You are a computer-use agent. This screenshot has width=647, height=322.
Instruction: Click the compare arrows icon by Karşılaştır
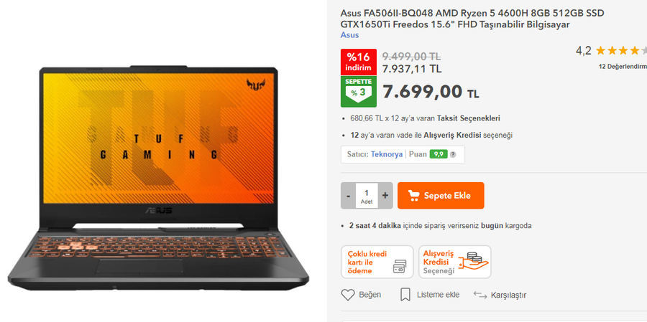tap(480, 295)
